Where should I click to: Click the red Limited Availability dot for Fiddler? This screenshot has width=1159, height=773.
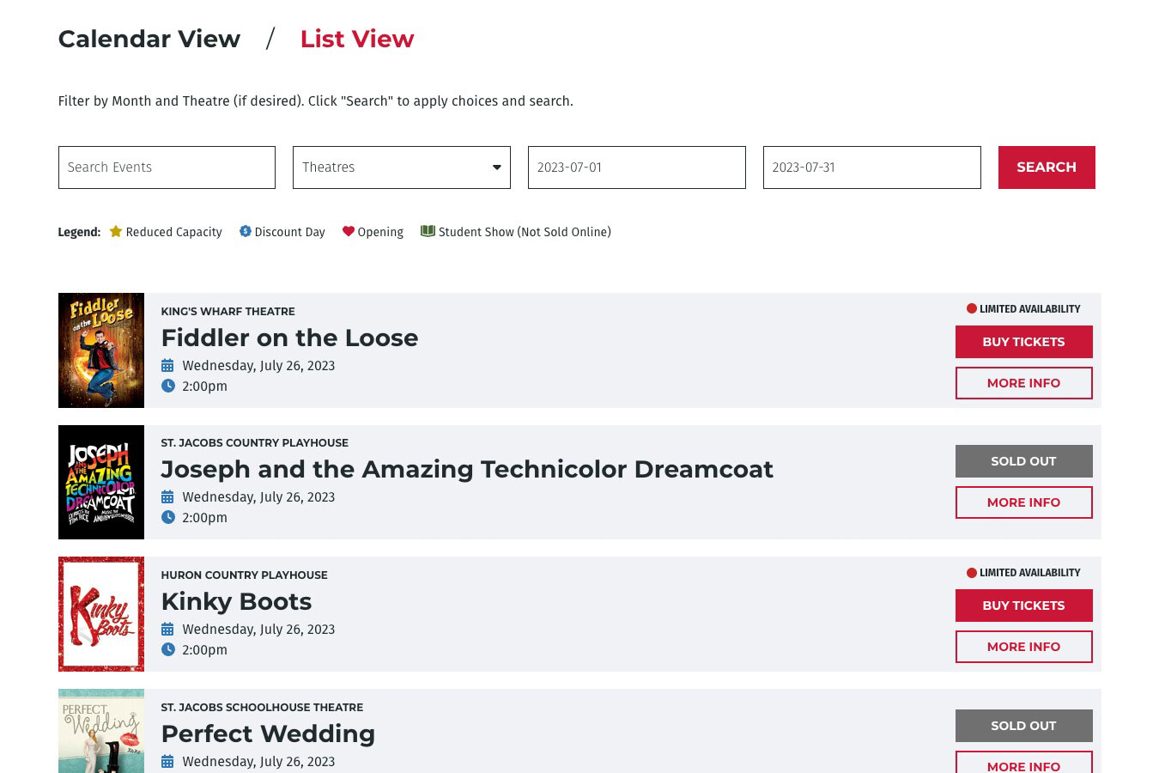pos(971,309)
